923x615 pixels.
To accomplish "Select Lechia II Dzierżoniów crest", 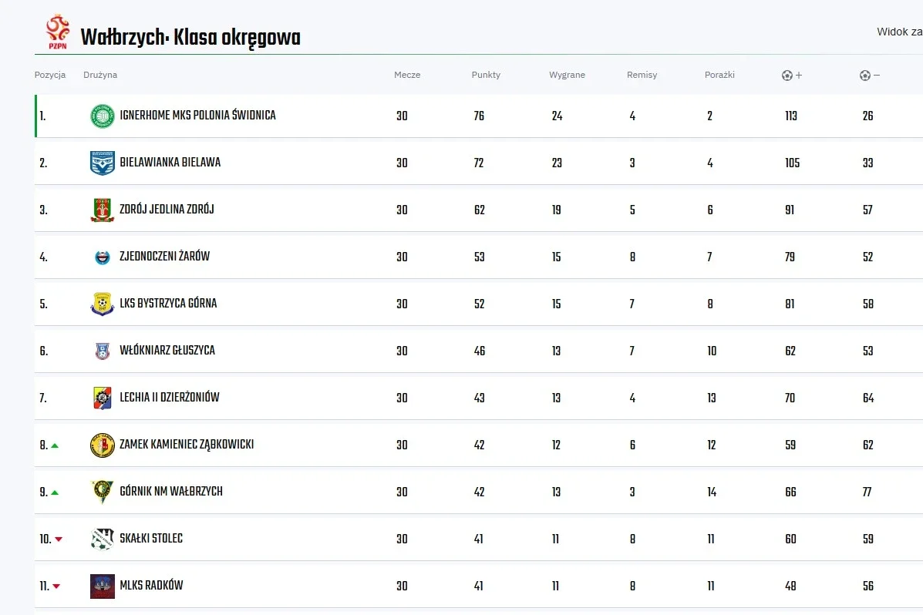I will click(x=103, y=398).
